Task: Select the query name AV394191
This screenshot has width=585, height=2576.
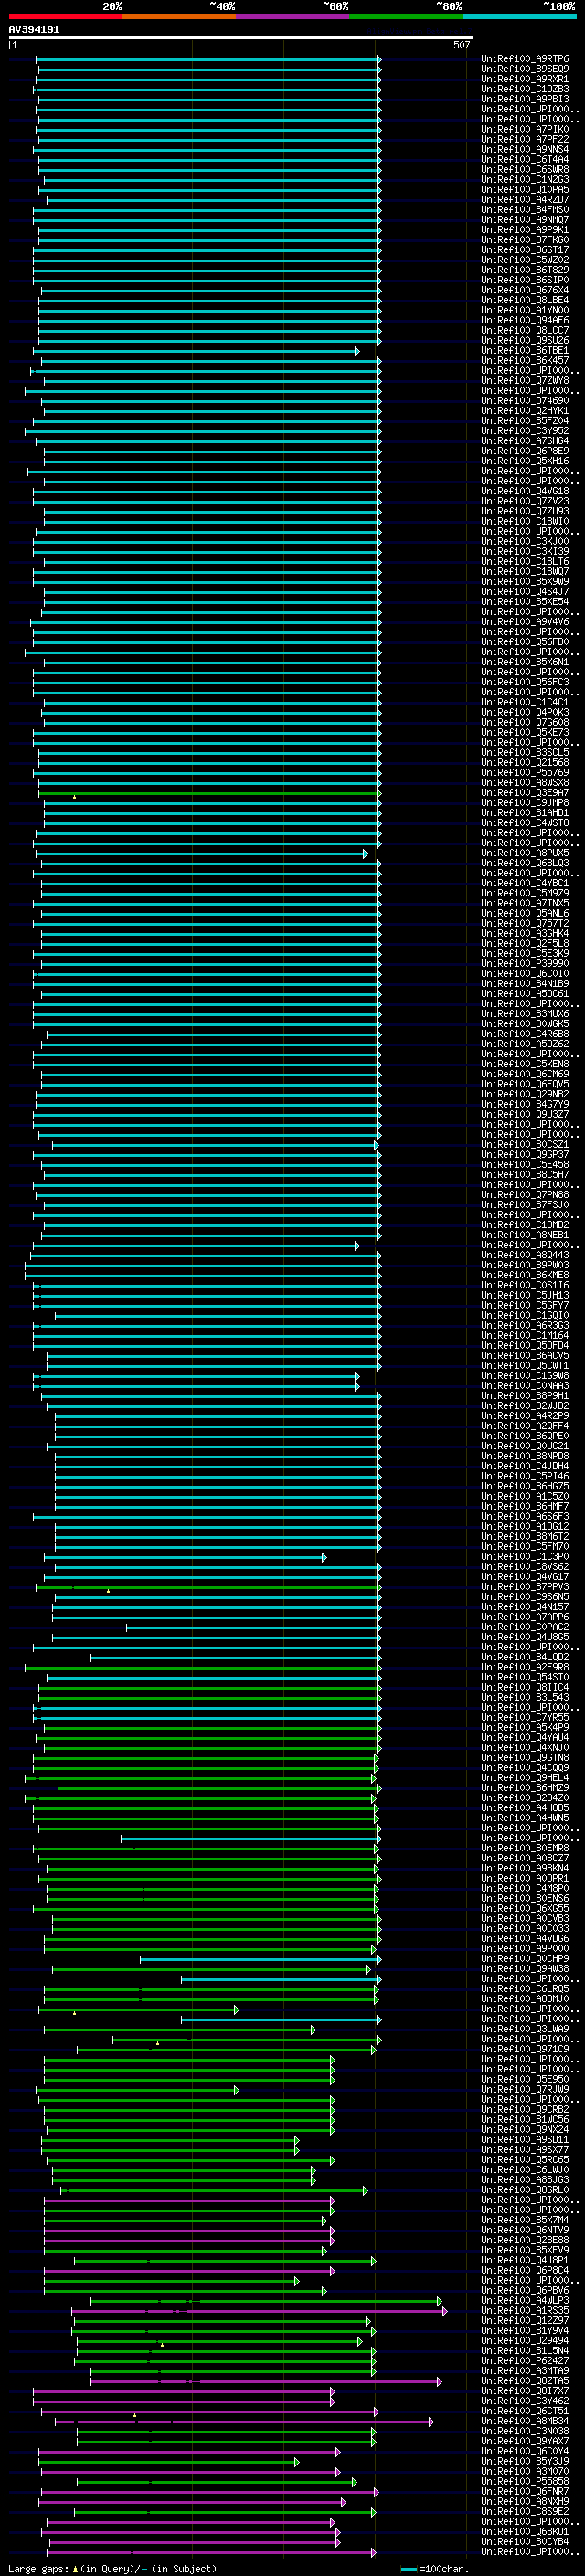Action: point(34,30)
